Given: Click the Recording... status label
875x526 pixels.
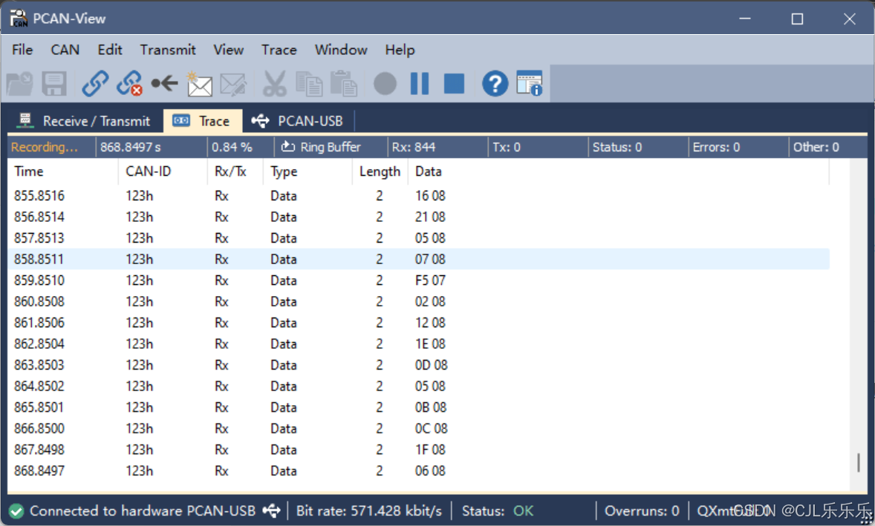Looking at the screenshot, I should 44,147.
